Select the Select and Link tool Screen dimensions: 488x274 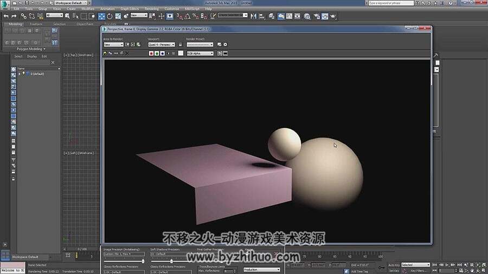pyautogui.click(x=24, y=16)
